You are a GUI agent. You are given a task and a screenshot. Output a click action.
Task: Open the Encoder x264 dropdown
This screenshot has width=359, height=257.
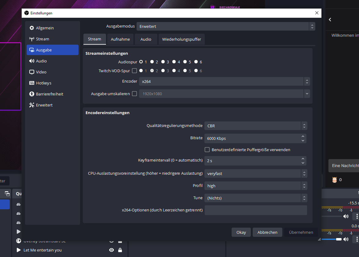point(224,82)
